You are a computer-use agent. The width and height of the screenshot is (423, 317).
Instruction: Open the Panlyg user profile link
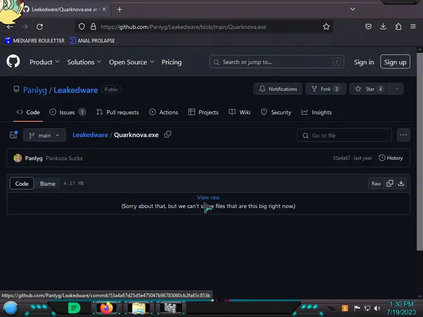(x=35, y=90)
